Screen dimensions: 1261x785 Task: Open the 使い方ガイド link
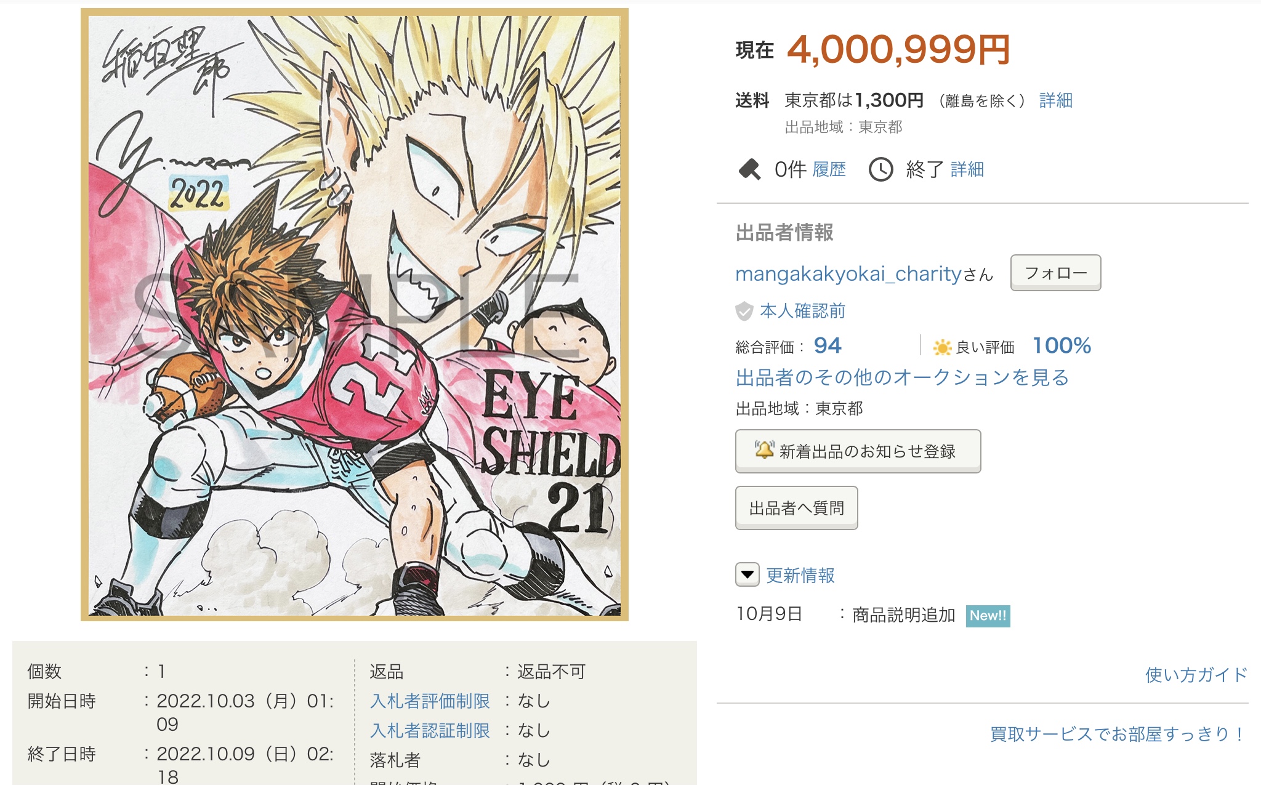point(1196,675)
